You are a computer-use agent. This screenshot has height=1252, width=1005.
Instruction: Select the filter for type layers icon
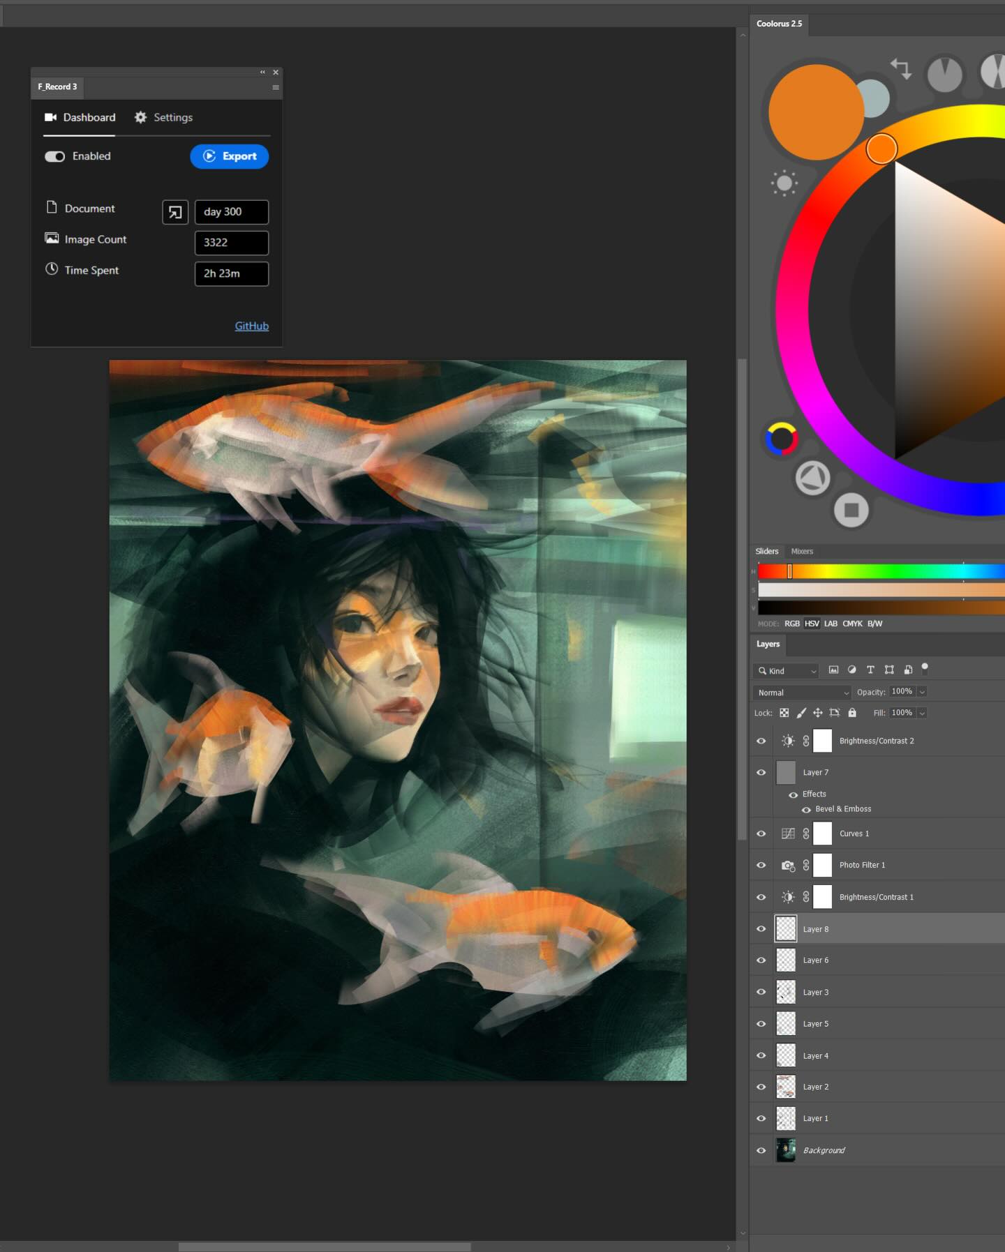[870, 670]
